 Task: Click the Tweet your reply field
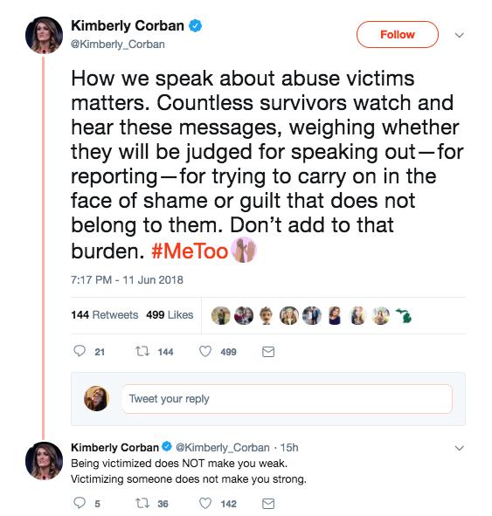287,399
